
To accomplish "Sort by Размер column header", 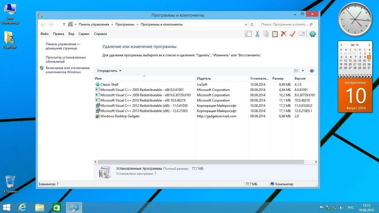I will [x=282, y=78].
